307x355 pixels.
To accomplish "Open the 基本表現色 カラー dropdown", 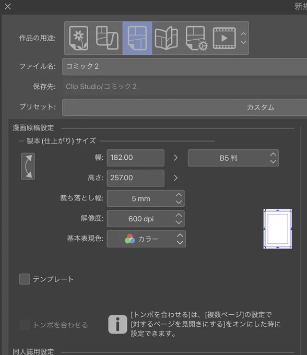I will coord(147,239).
